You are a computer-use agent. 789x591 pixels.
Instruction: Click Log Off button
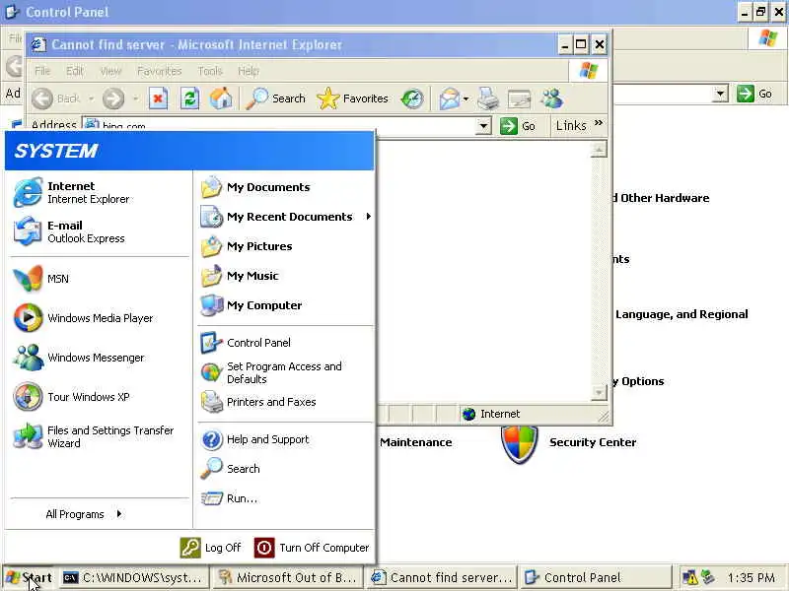coord(210,548)
